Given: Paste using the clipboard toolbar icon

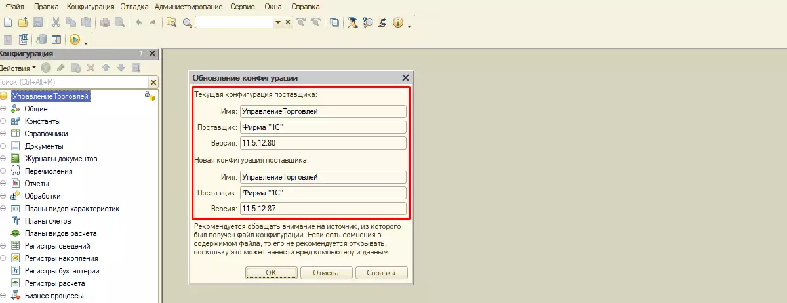Looking at the screenshot, I should [87, 22].
